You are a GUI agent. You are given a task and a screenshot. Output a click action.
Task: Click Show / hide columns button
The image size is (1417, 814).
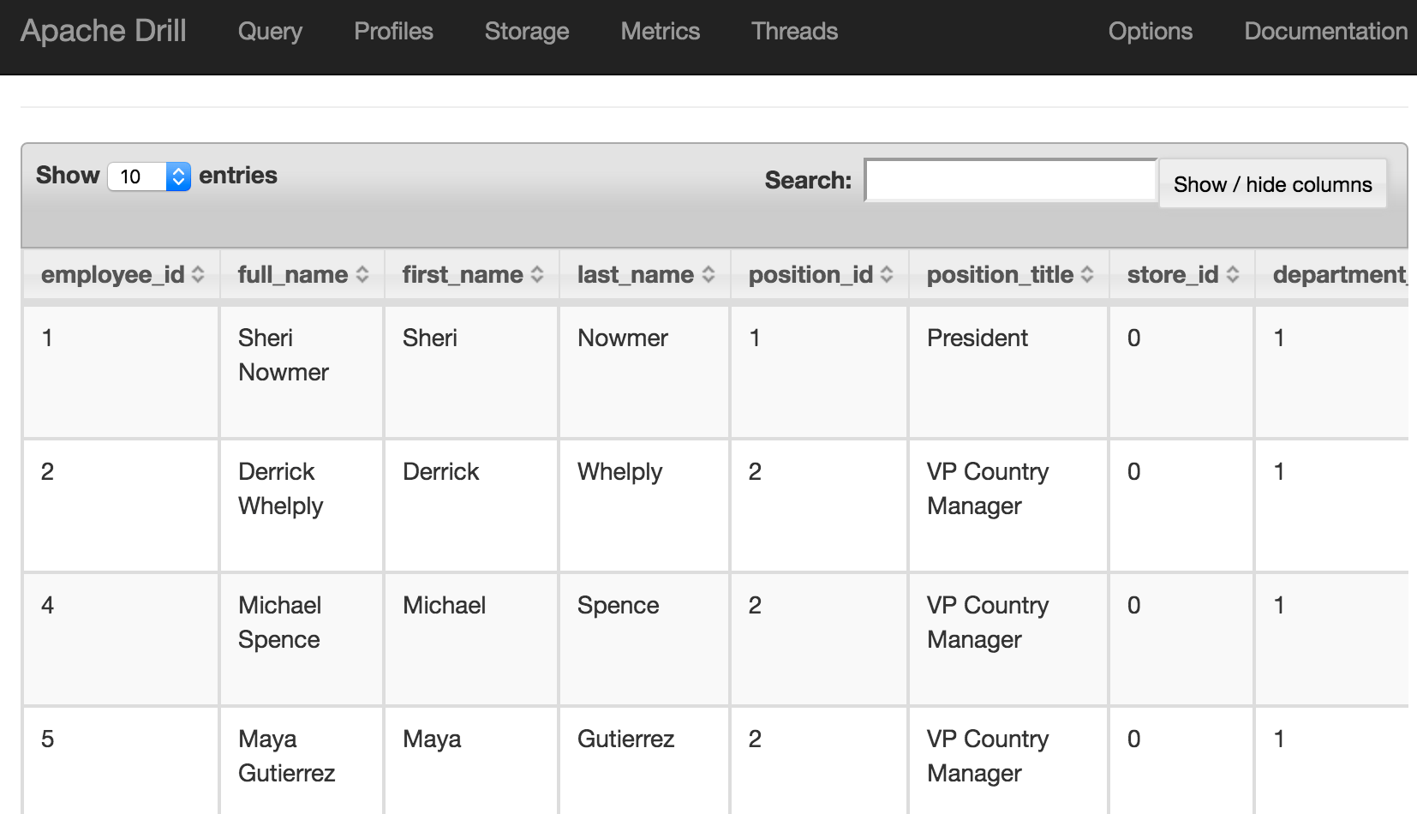tap(1272, 184)
